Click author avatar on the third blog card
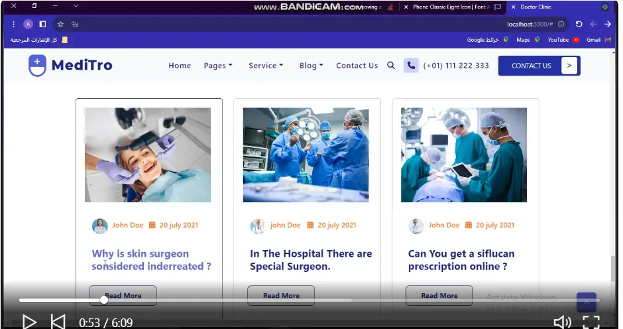Screen dimensions: 623x329 416,226
